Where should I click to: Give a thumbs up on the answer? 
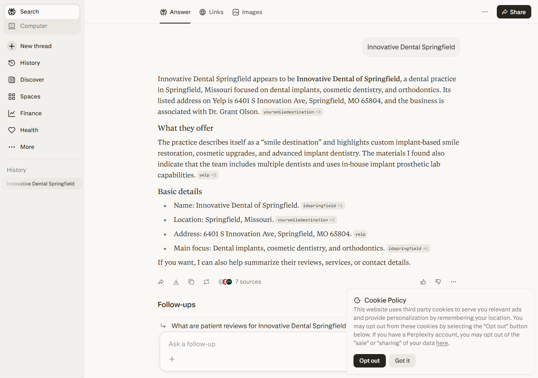click(423, 282)
